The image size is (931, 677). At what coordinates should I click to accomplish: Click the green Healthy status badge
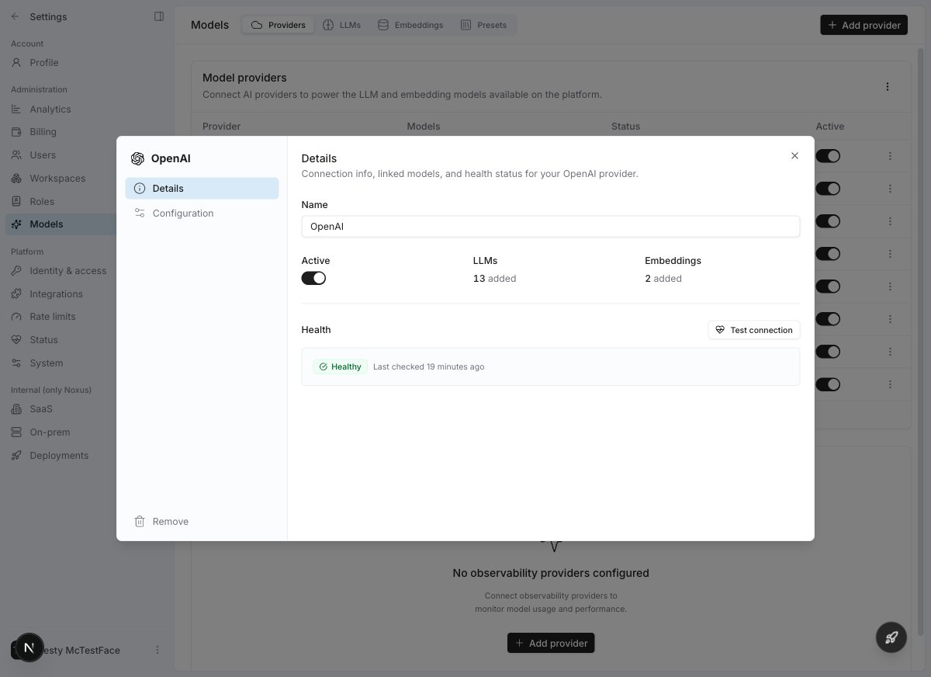click(340, 366)
